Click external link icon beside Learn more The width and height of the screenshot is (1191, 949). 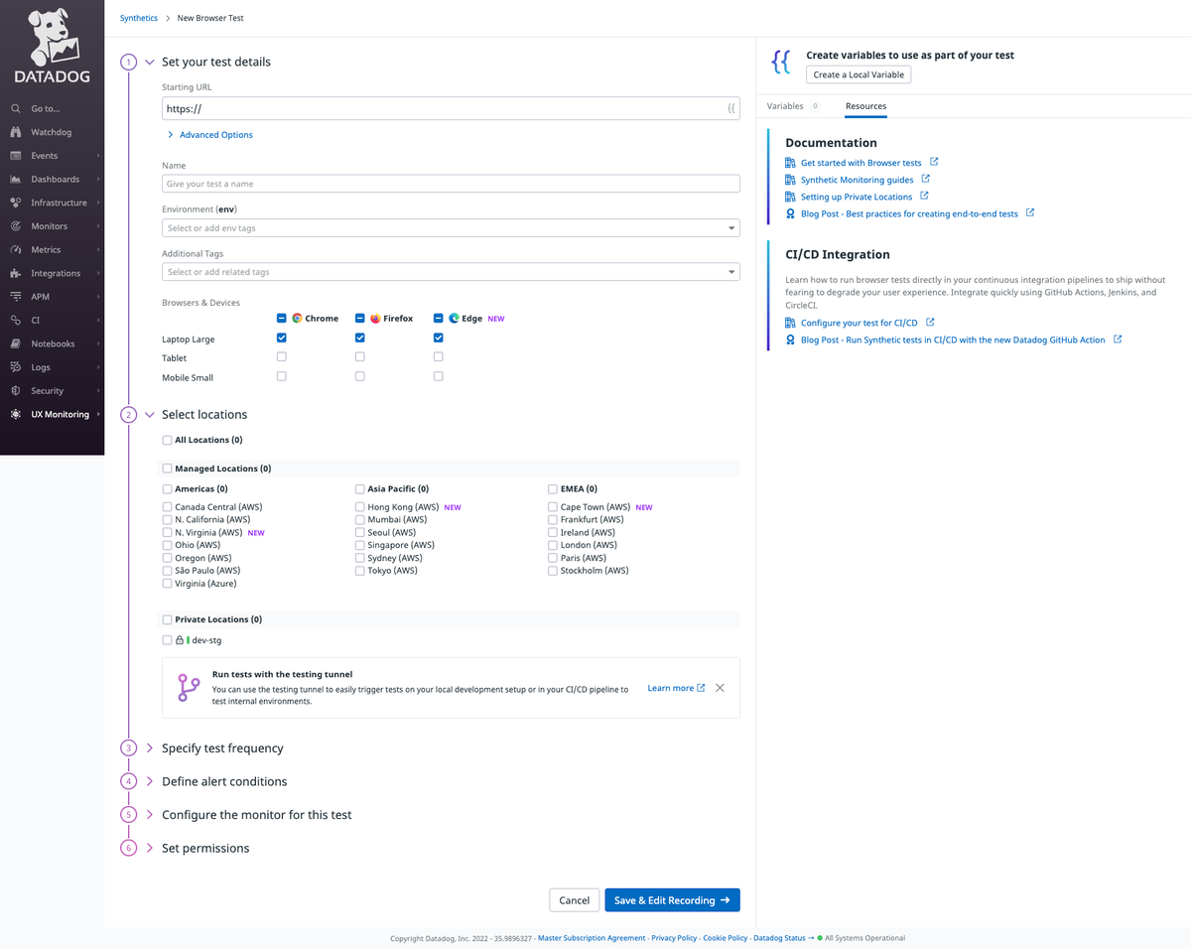pos(701,687)
